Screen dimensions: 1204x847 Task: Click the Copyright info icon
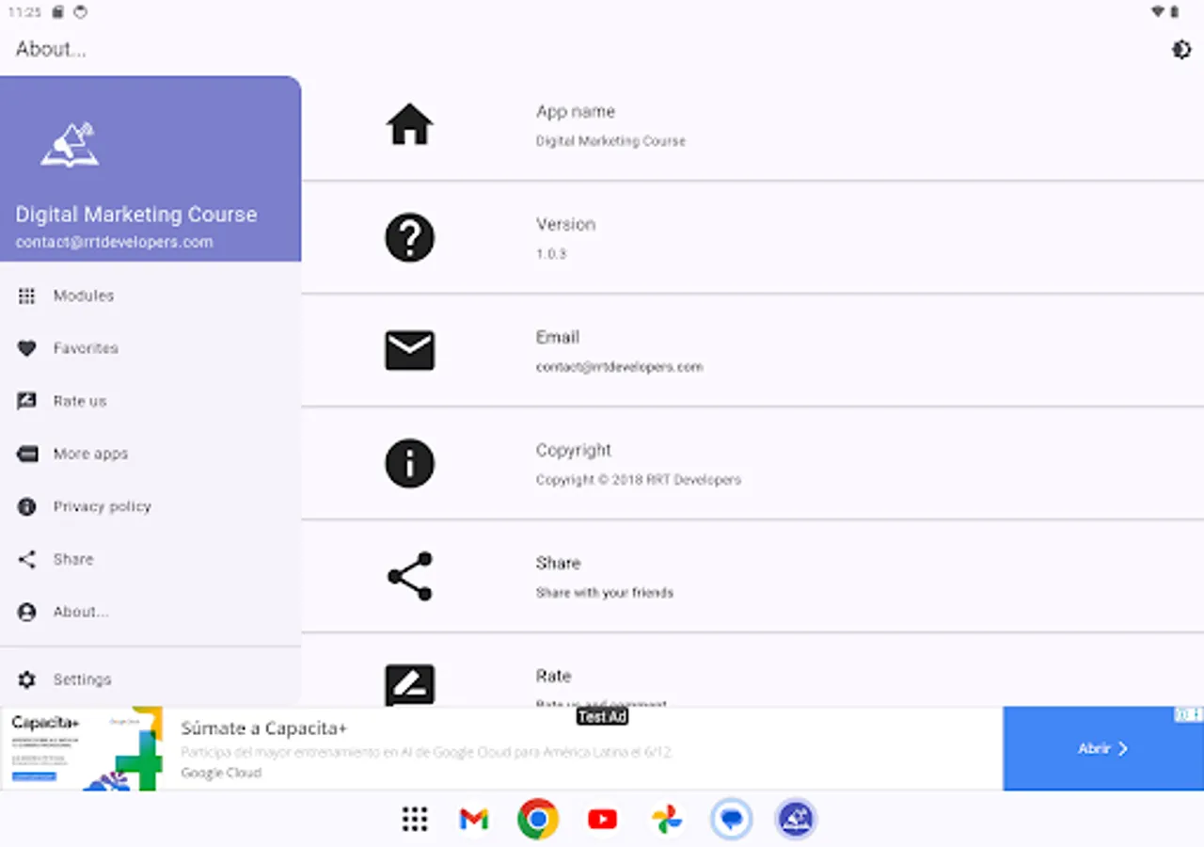tap(409, 463)
